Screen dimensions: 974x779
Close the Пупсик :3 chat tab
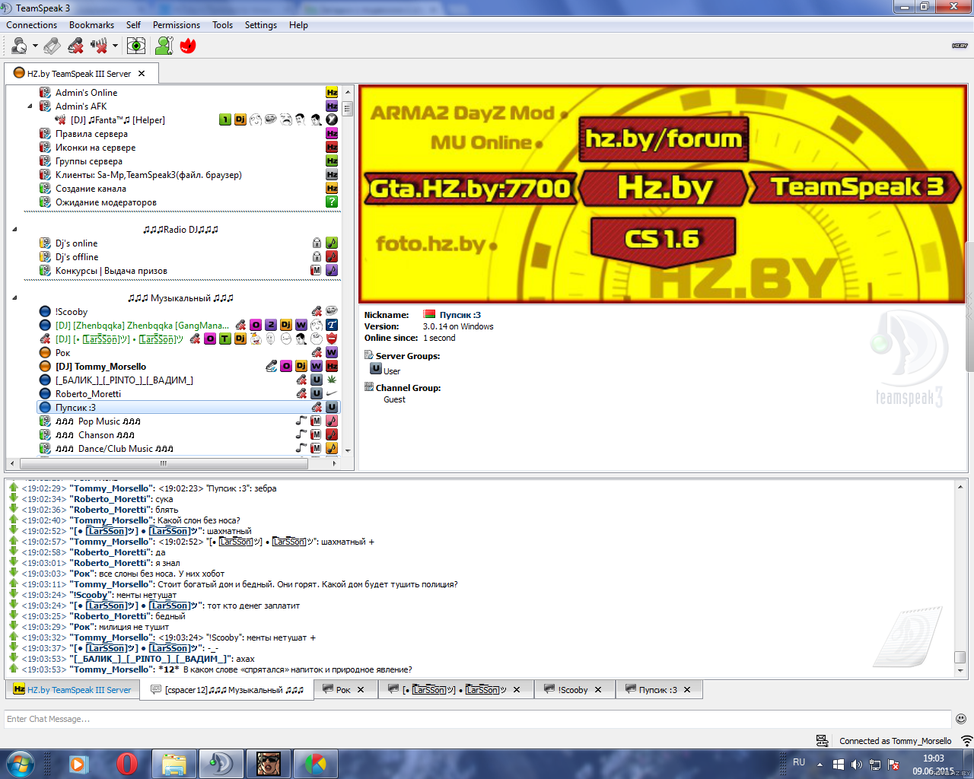tap(687, 690)
